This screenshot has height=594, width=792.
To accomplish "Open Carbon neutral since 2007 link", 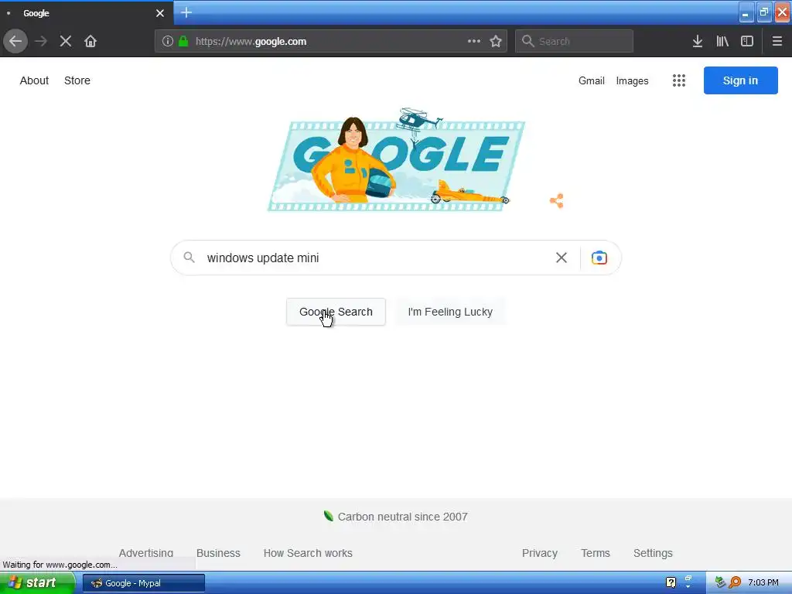I will tap(396, 517).
